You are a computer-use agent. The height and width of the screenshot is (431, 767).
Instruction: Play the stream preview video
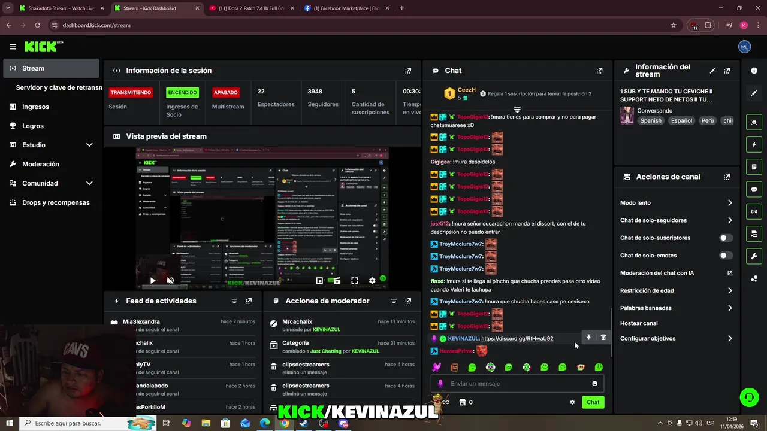tap(153, 280)
